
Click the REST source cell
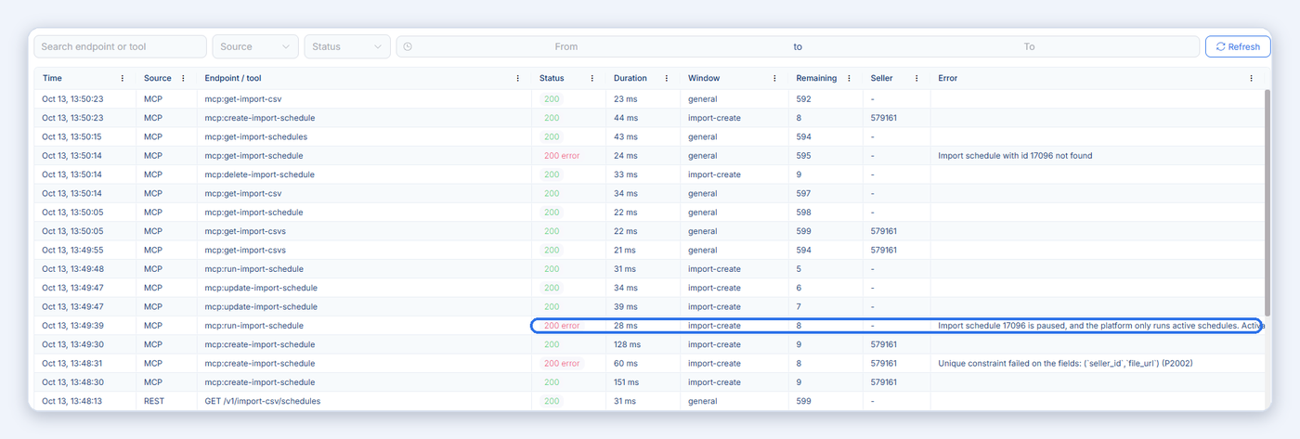click(x=153, y=401)
